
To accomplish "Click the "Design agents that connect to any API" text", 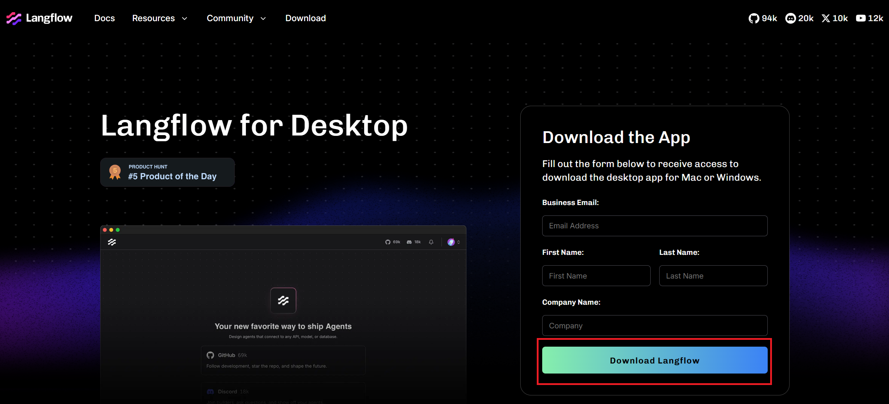I will tap(283, 337).
